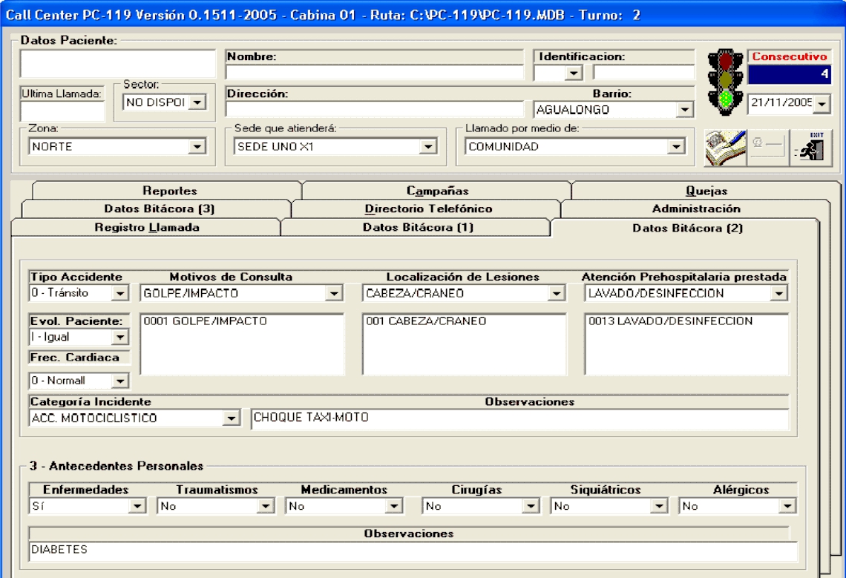846x578 pixels.
Task: Open the date picker dropdown showing 21/11/2005
Action: 822,105
